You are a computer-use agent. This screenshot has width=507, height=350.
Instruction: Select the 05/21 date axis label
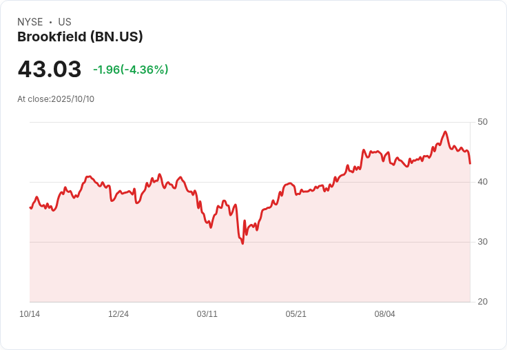[x=296, y=314]
